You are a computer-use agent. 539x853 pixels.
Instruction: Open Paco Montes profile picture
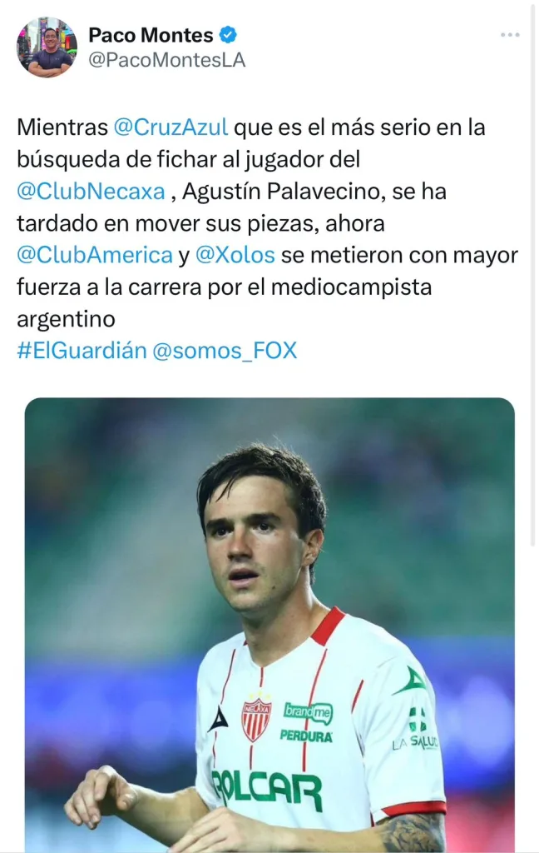47,47
